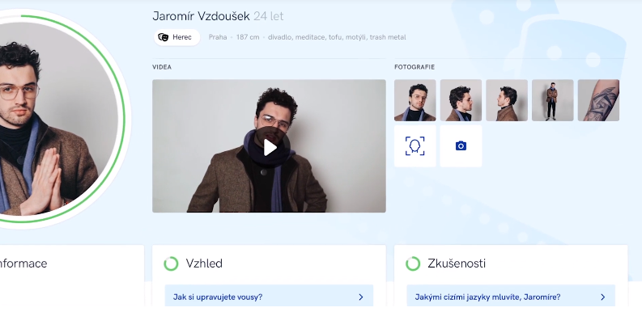
Task: Play the profile video
Action: pos(270,148)
